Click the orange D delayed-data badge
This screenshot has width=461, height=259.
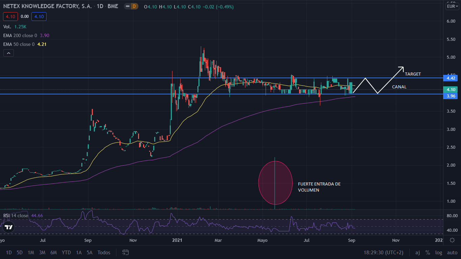[x=134, y=6]
